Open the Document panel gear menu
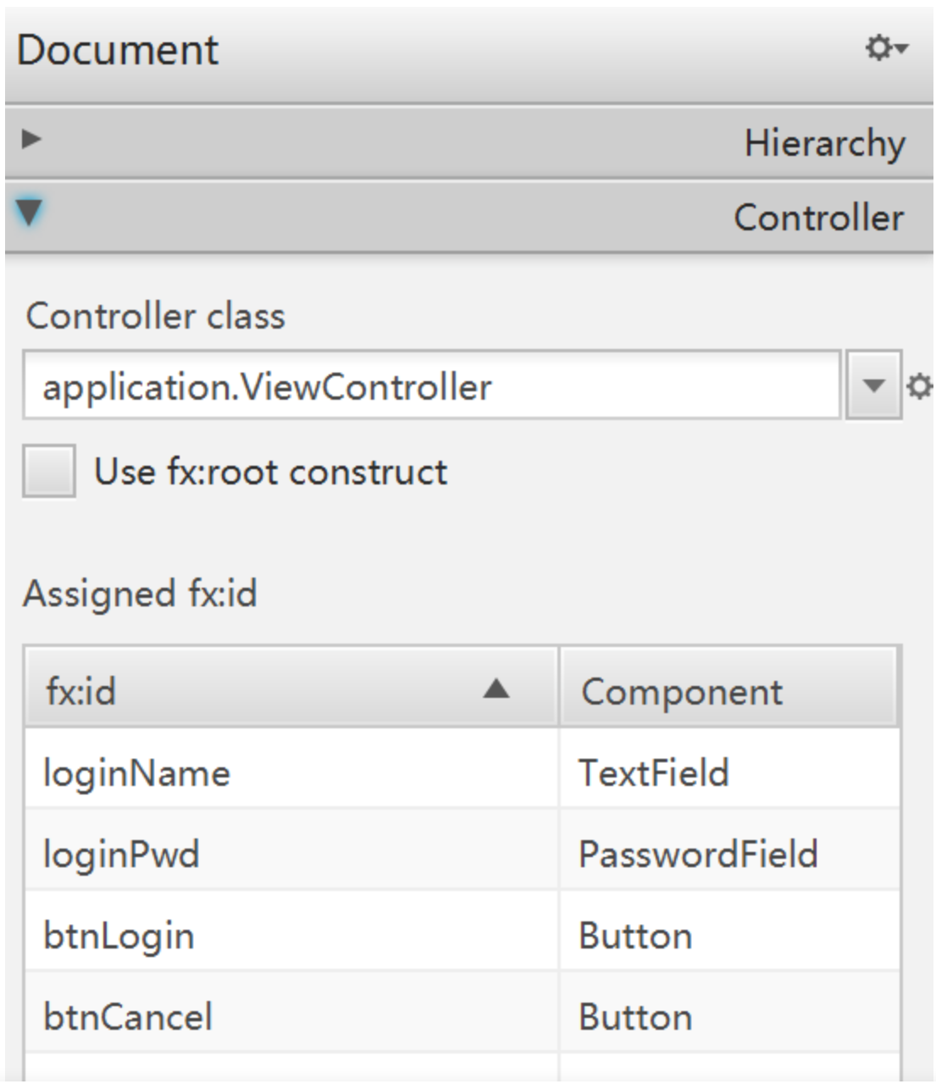This screenshot has height=1084, width=936. pos(885,48)
